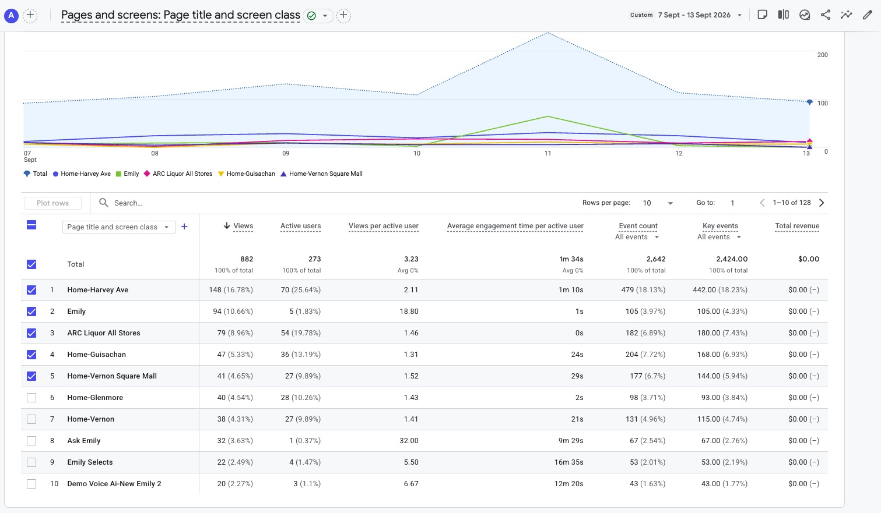The height and width of the screenshot is (513, 881).
Task: Click the edit report pencil icon
Action: pos(868,15)
